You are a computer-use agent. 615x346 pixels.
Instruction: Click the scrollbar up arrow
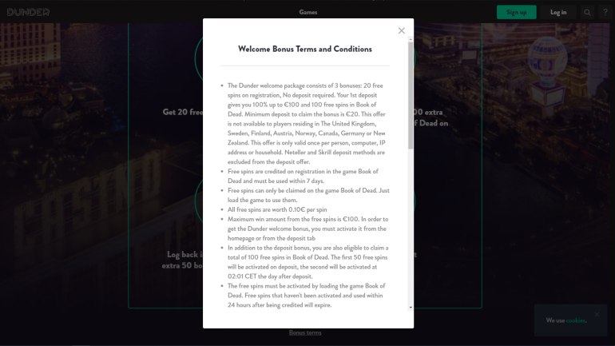pos(411,39)
